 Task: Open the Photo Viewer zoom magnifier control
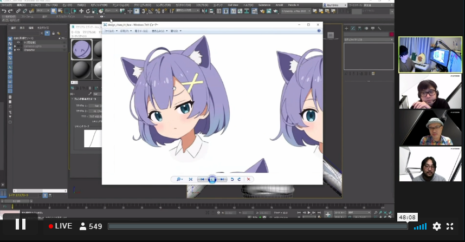coord(180,179)
